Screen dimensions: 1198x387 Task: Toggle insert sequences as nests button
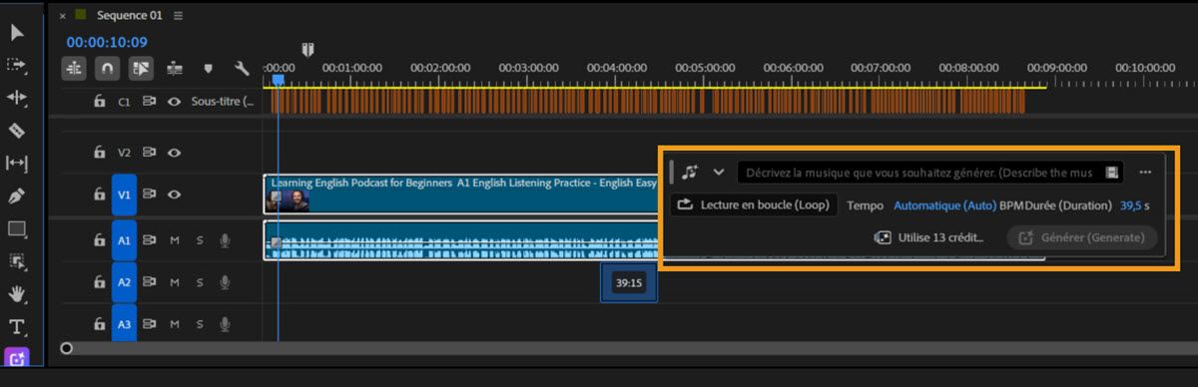click(x=75, y=68)
